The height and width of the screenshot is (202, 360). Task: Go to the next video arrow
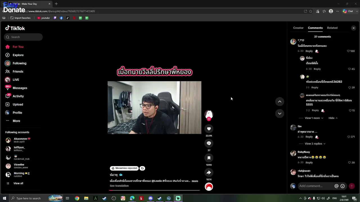click(280, 114)
